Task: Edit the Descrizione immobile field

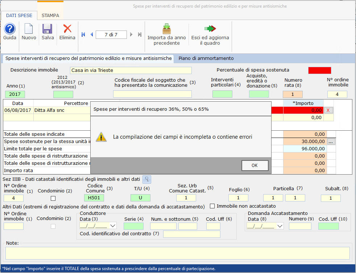Action: [x=131, y=70]
